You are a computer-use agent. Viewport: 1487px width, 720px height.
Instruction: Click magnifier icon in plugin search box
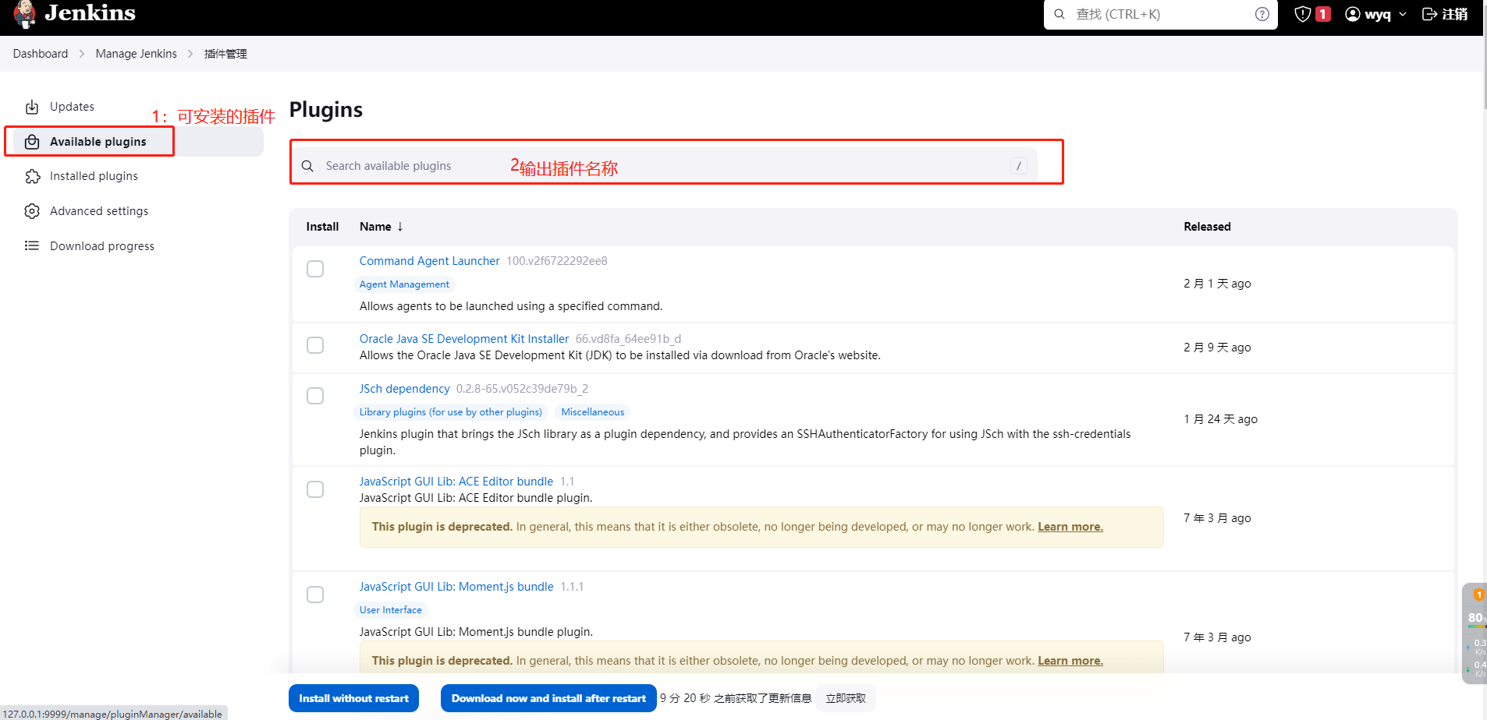(x=307, y=166)
